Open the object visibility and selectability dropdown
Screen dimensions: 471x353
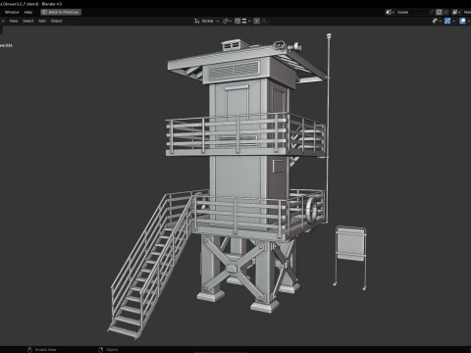coord(437,21)
